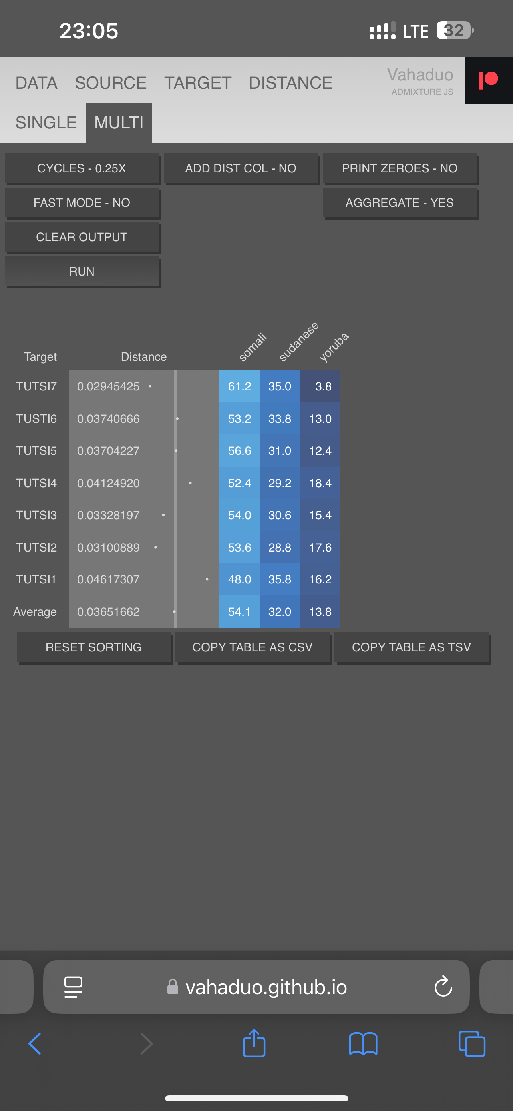Open Safari tabs overview icon
Image resolution: width=513 pixels, height=1111 pixels.
[x=472, y=1044]
